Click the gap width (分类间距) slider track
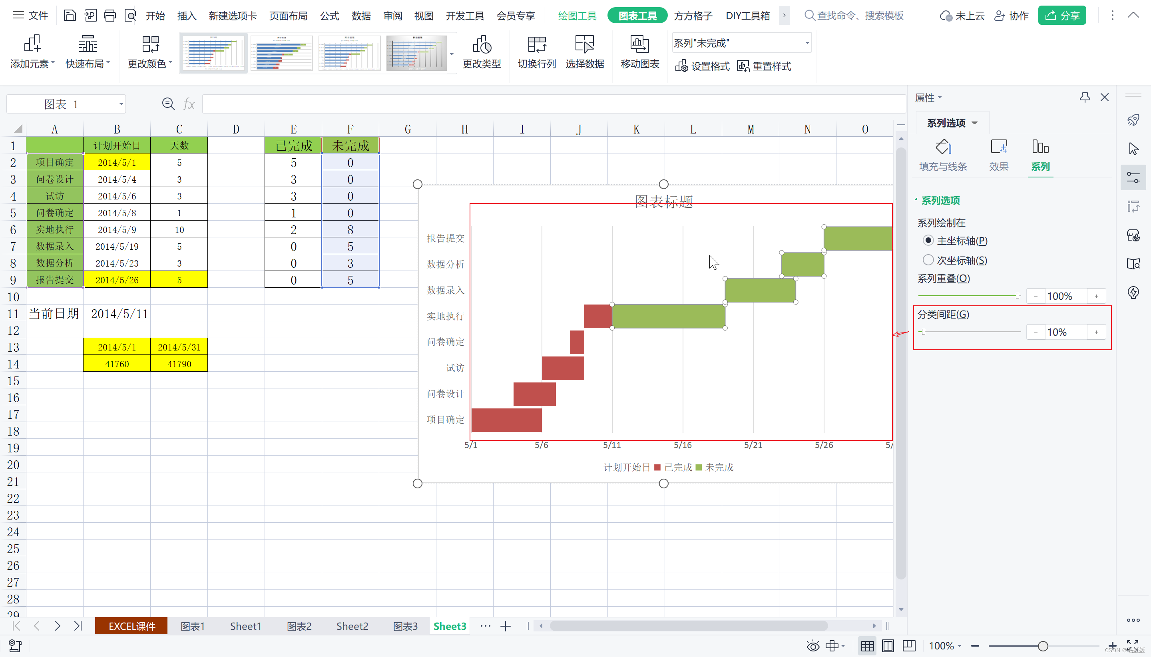 (x=970, y=332)
